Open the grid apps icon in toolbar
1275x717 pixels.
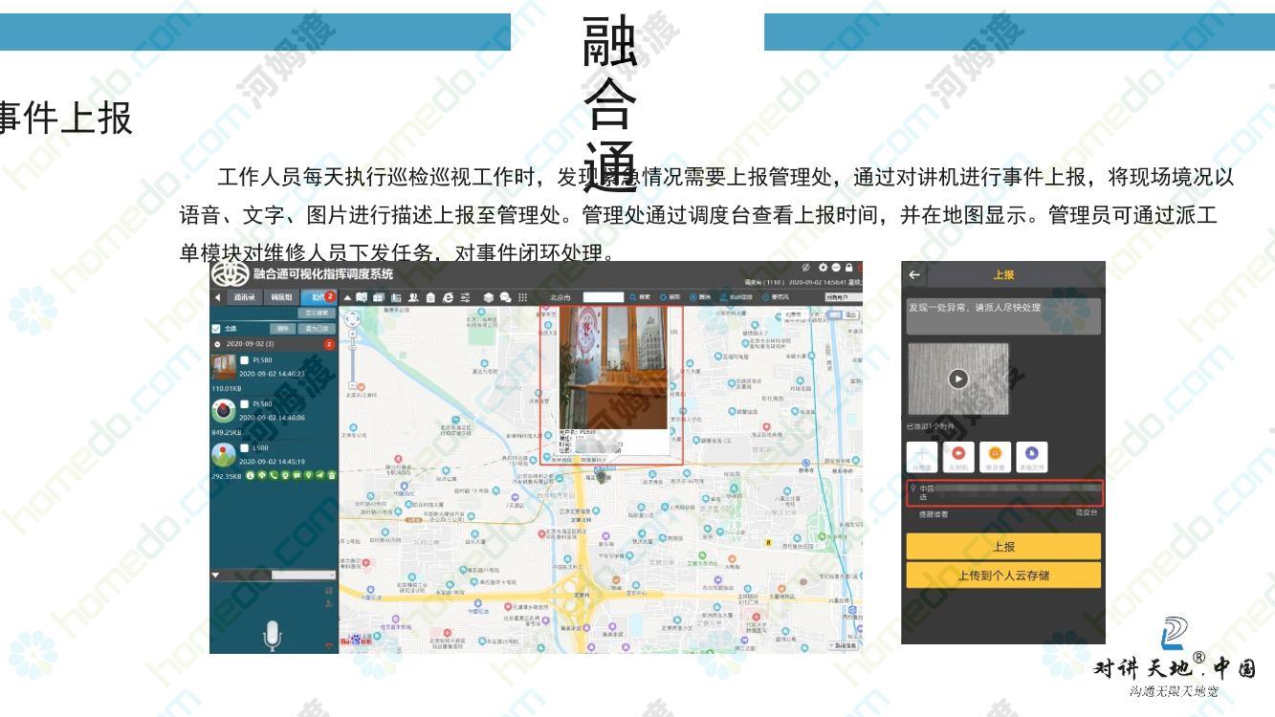(522, 297)
